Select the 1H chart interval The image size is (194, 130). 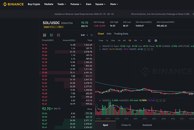pyautogui.click(x=119, y=40)
